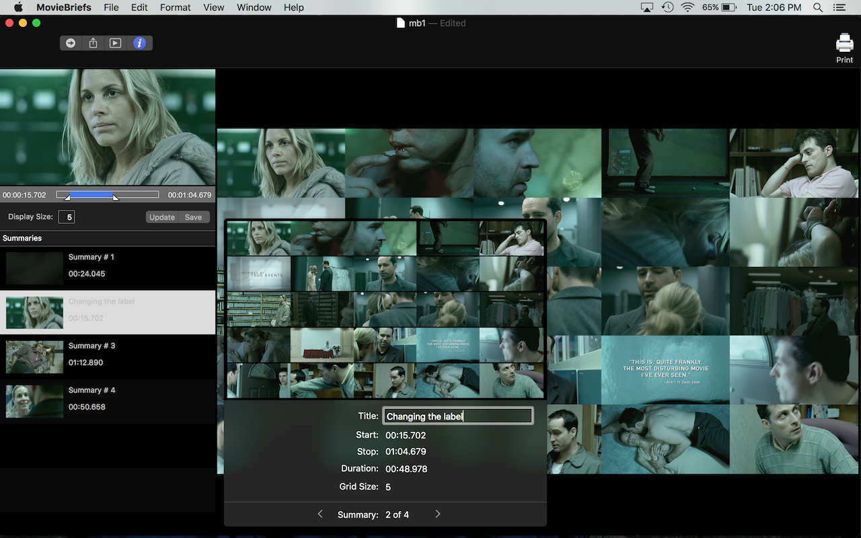The width and height of the screenshot is (861, 538).
Task: Open the MovieBriefs application menu
Action: [x=64, y=7]
